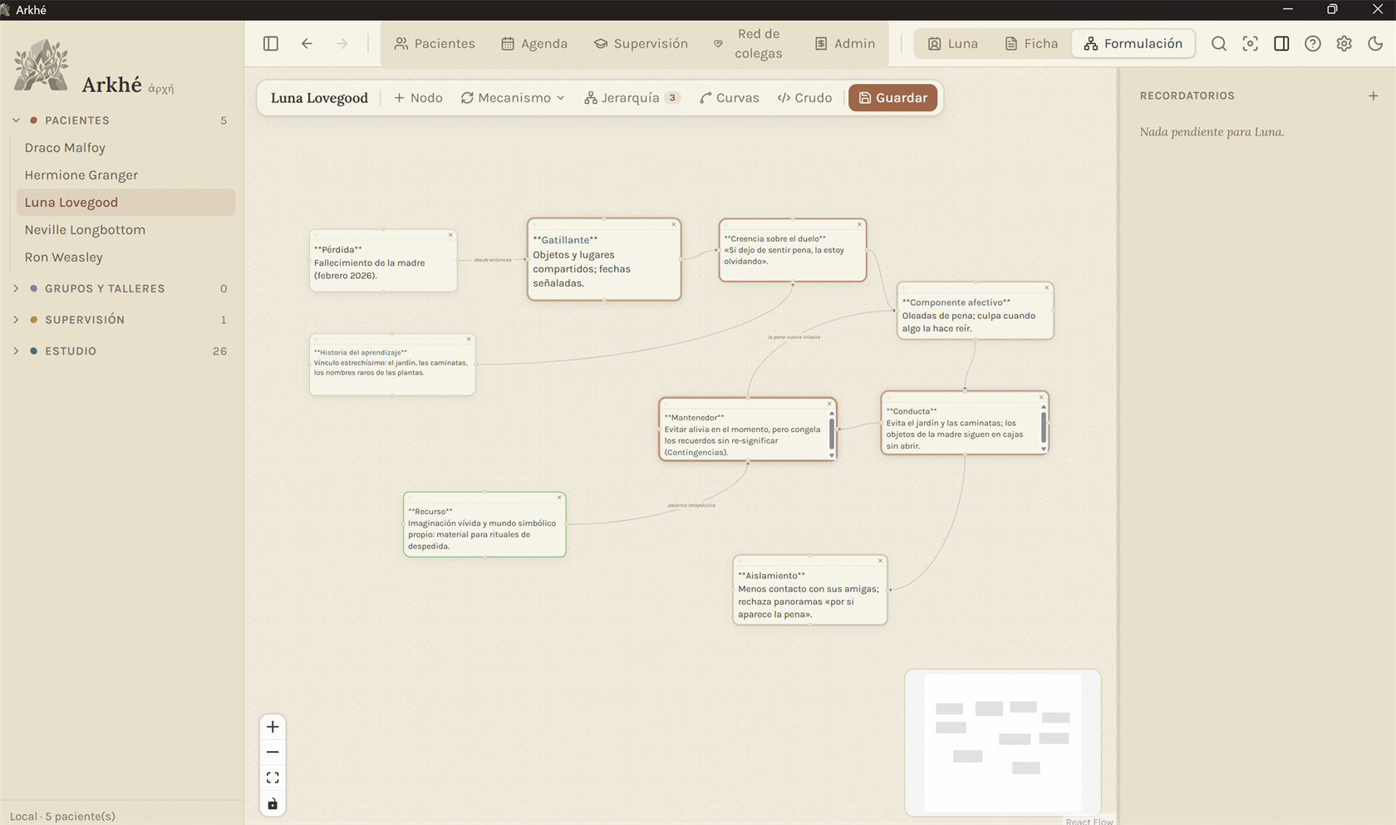This screenshot has width=1396, height=825.
Task: Collapse the PACIENTES section
Action: pyautogui.click(x=16, y=120)
